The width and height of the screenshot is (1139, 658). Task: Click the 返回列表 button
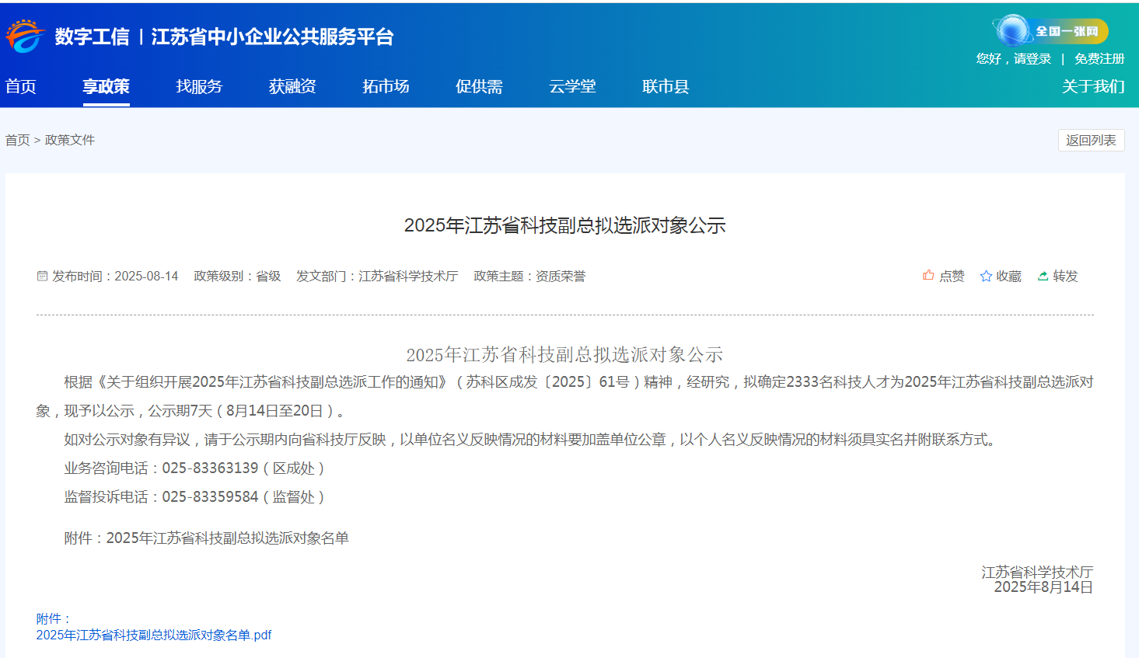(1091, 140)
